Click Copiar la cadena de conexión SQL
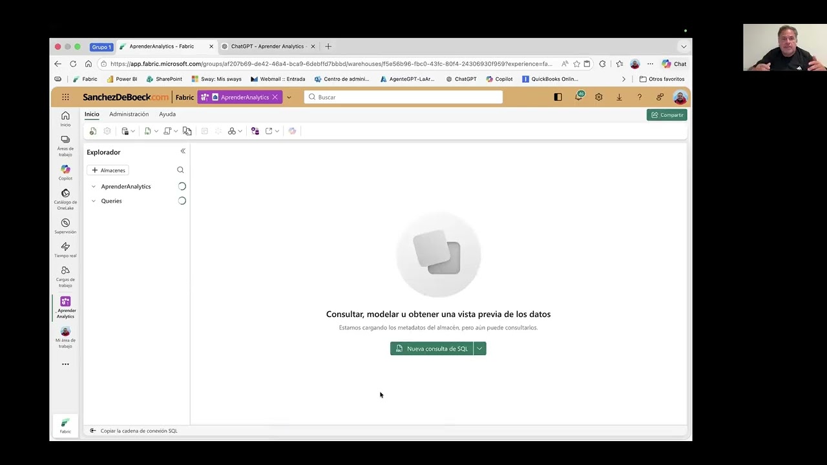 [x=139, y=431]
